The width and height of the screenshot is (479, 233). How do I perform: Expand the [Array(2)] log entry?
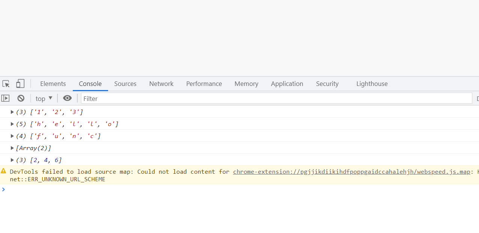point(12,148)
